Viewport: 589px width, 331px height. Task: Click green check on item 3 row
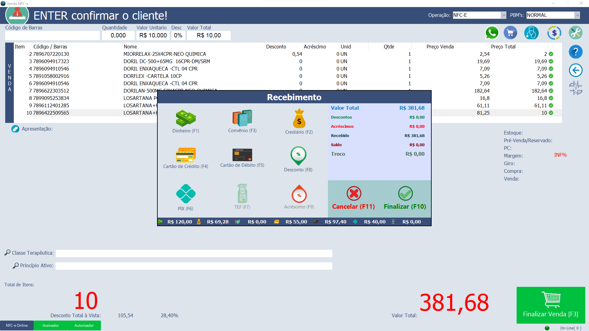[x=551, y=61]
